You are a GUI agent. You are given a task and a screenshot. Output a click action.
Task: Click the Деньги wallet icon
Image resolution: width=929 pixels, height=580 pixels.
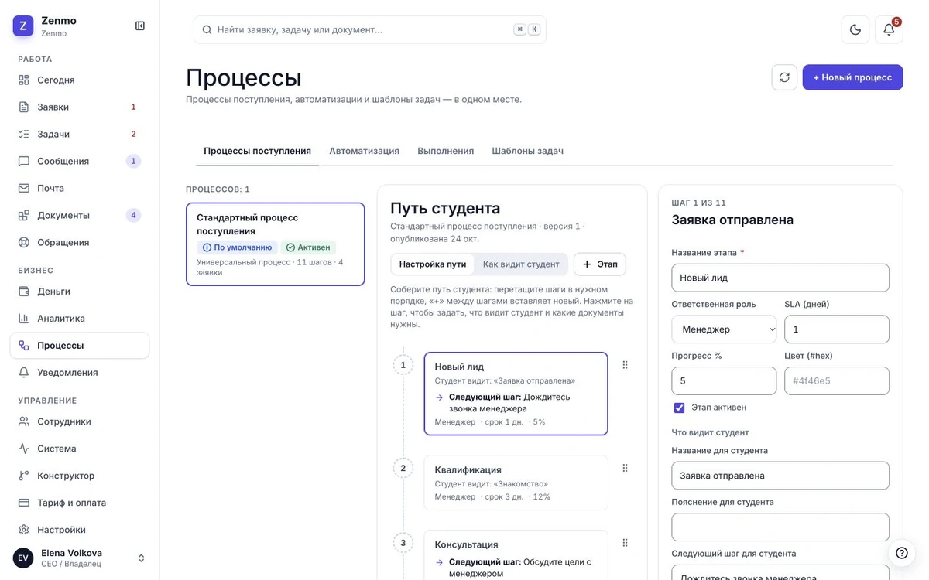pos(24,292)
